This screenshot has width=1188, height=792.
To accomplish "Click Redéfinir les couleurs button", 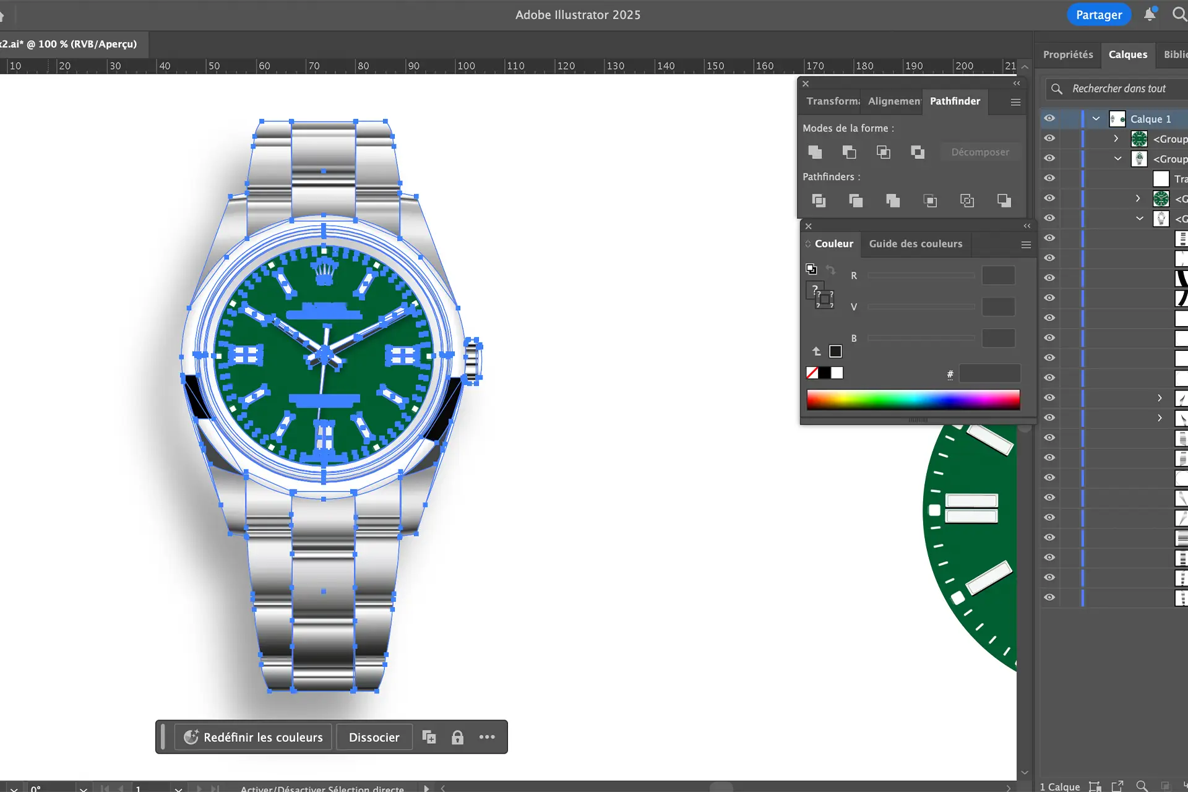I will pos(254,737).
